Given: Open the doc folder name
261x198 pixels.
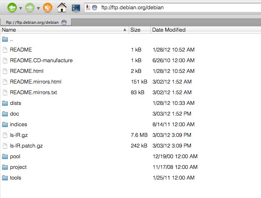Looking at the screenshot, I should click(x=15, y=114).
